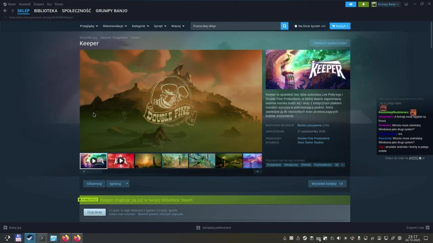
Task: Go back using the left navigation arrow
Action: click(5, 11)
